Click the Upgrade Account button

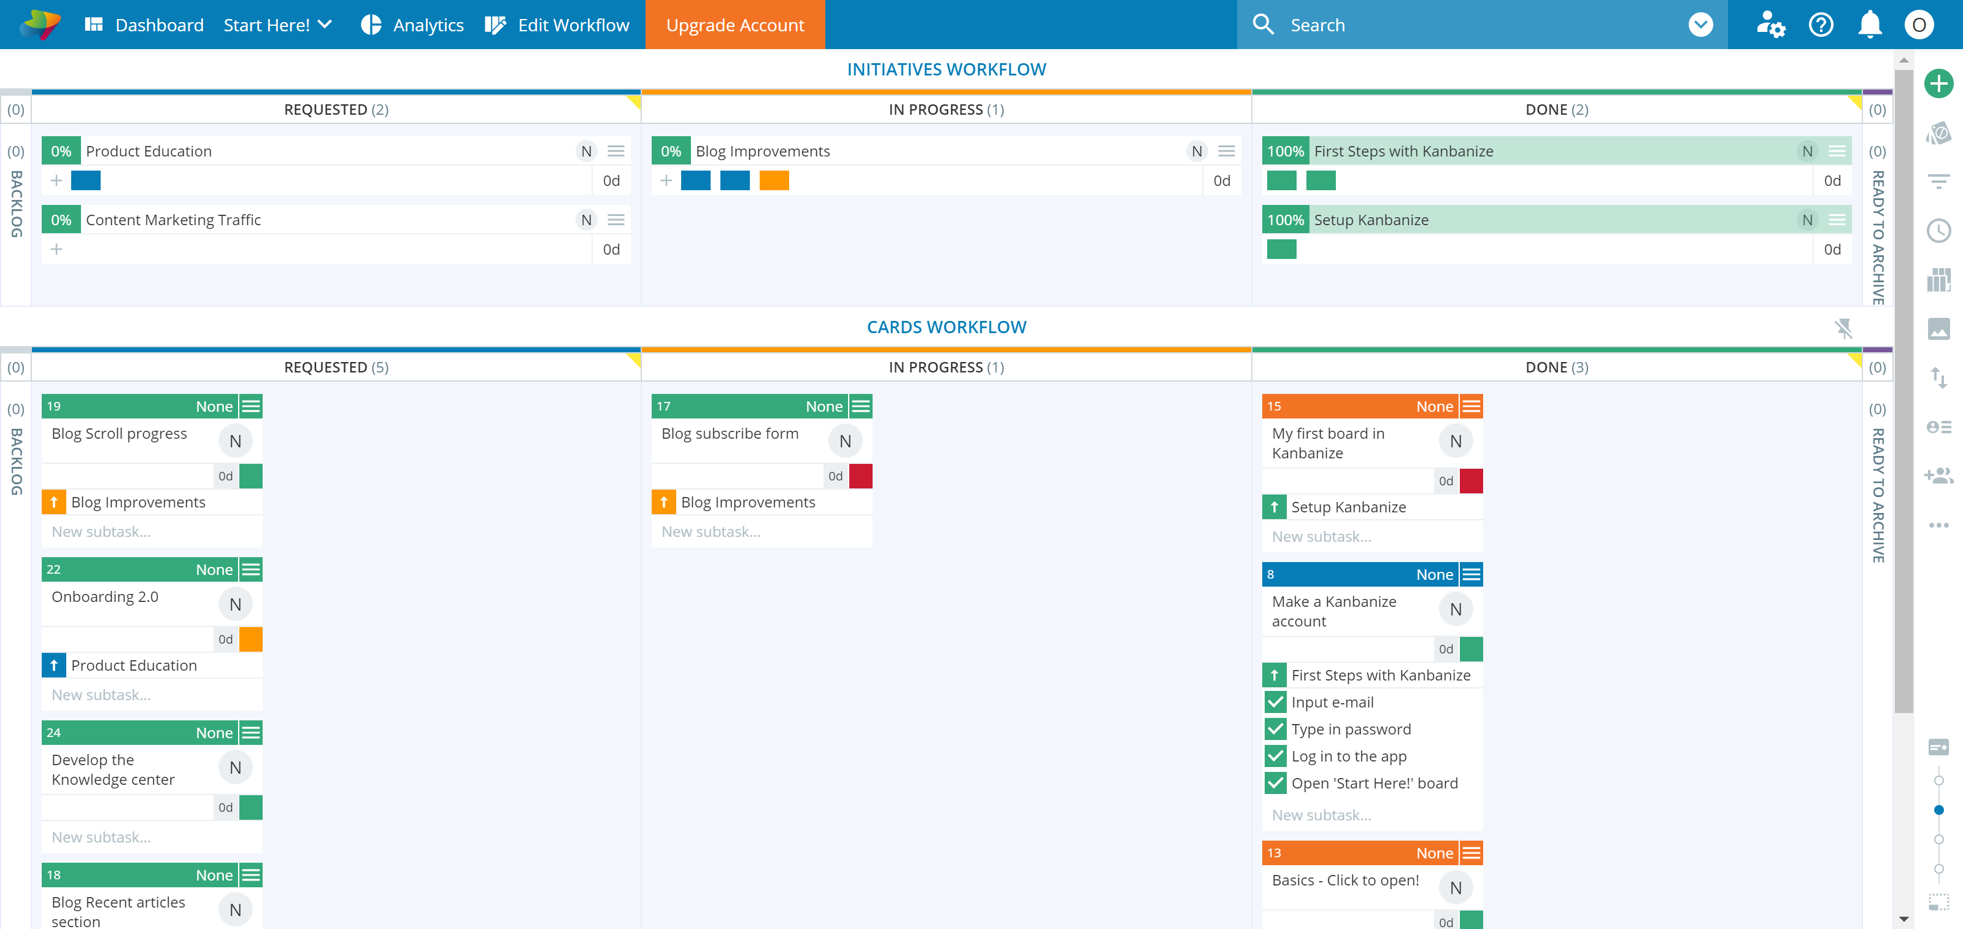pos(735,25)
